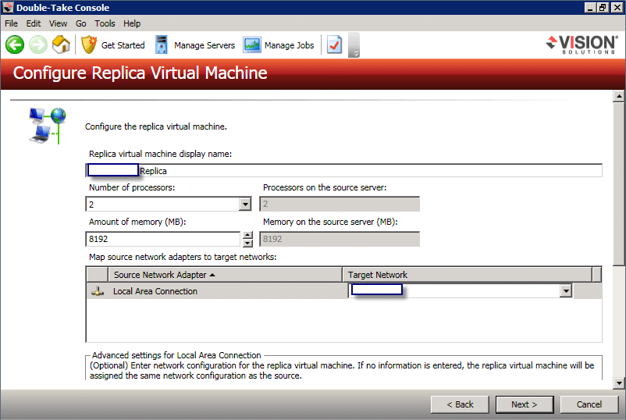
Task: Click the scrollbar down arrow
Action: tap(619, 383)
